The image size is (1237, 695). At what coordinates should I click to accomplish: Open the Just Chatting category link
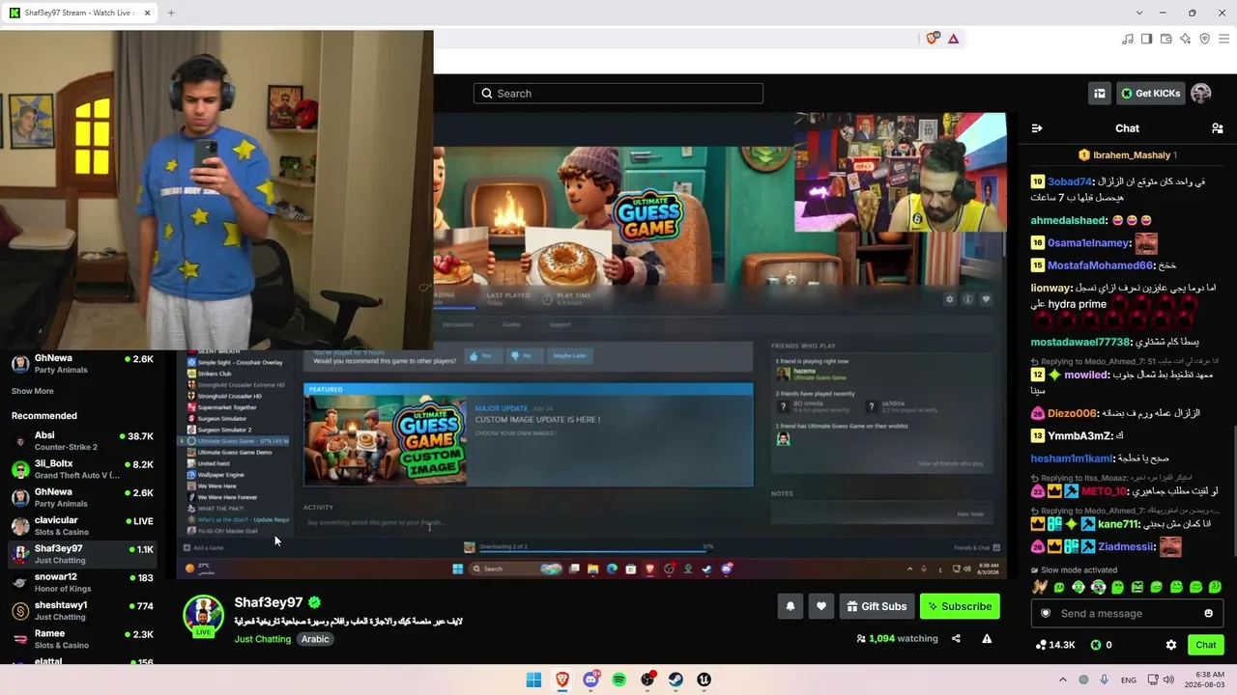[262, 639]
